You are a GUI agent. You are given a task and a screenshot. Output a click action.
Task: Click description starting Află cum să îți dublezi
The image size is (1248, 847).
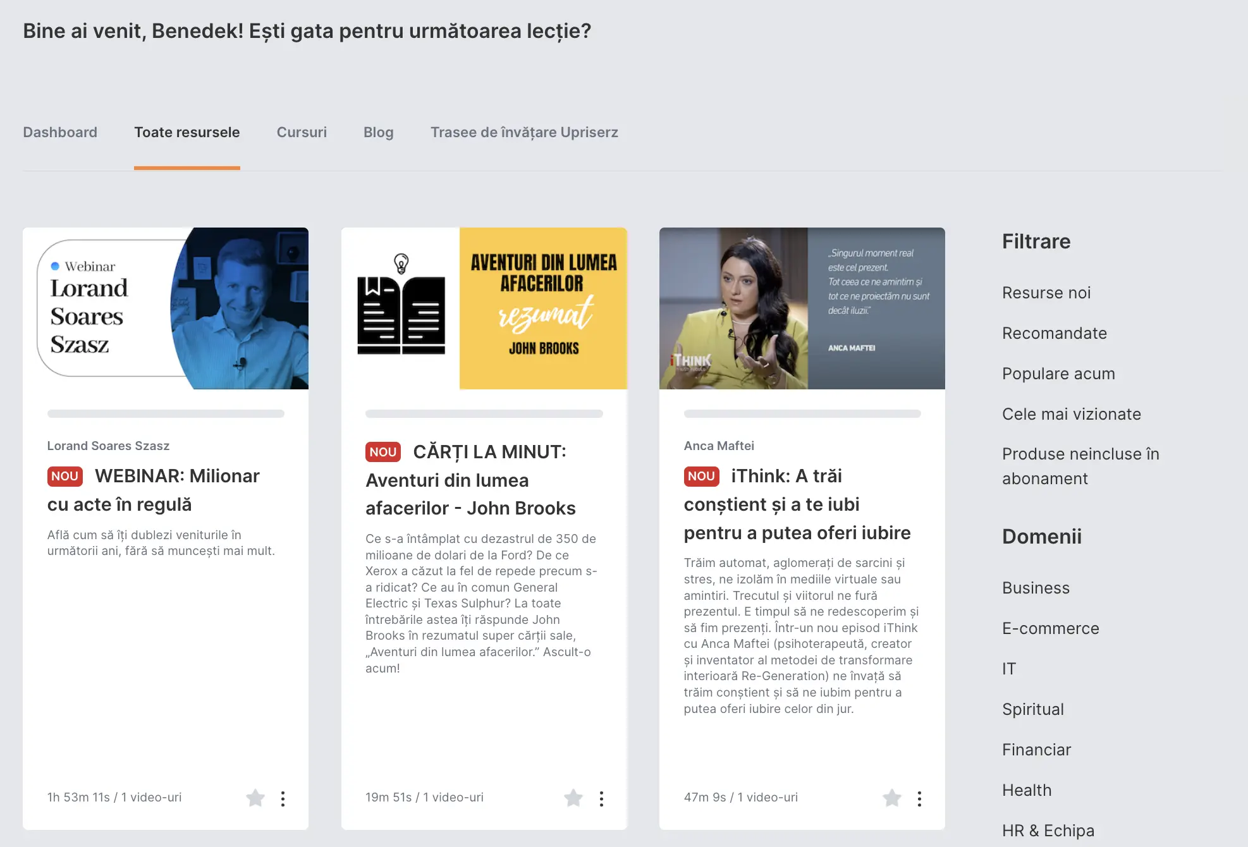pyautogui.click(x=161, y=543)
